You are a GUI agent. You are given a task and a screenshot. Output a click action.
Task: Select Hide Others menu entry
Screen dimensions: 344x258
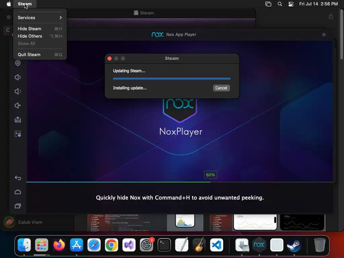pos(40,36)
